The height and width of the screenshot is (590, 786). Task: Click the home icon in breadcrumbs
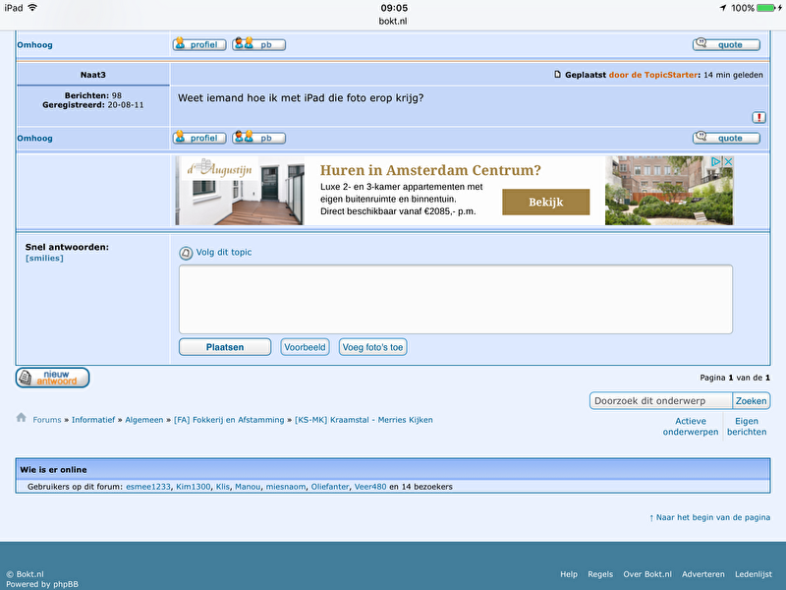click(22, 418)
